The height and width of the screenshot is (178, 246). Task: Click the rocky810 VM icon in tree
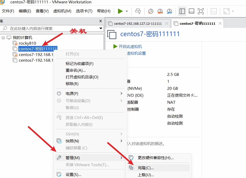[x=15, y=43]
